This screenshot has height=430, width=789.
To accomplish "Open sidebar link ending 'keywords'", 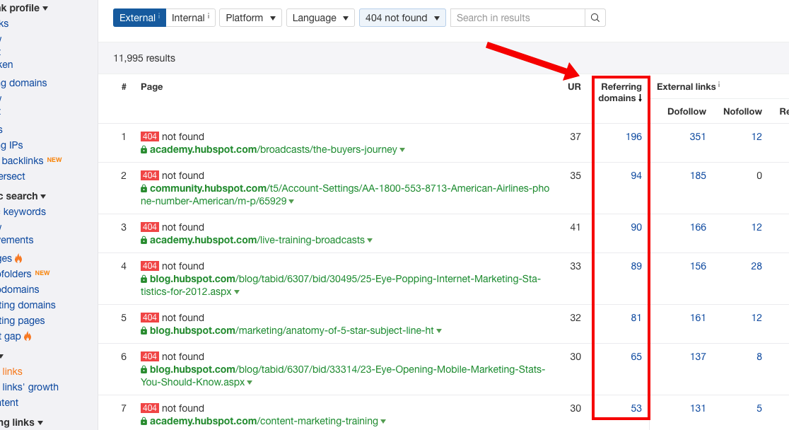I will coord(23,212).
